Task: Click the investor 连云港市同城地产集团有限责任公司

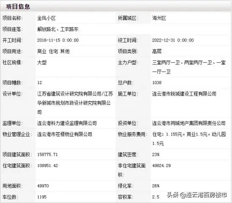Action: [189, 123]
